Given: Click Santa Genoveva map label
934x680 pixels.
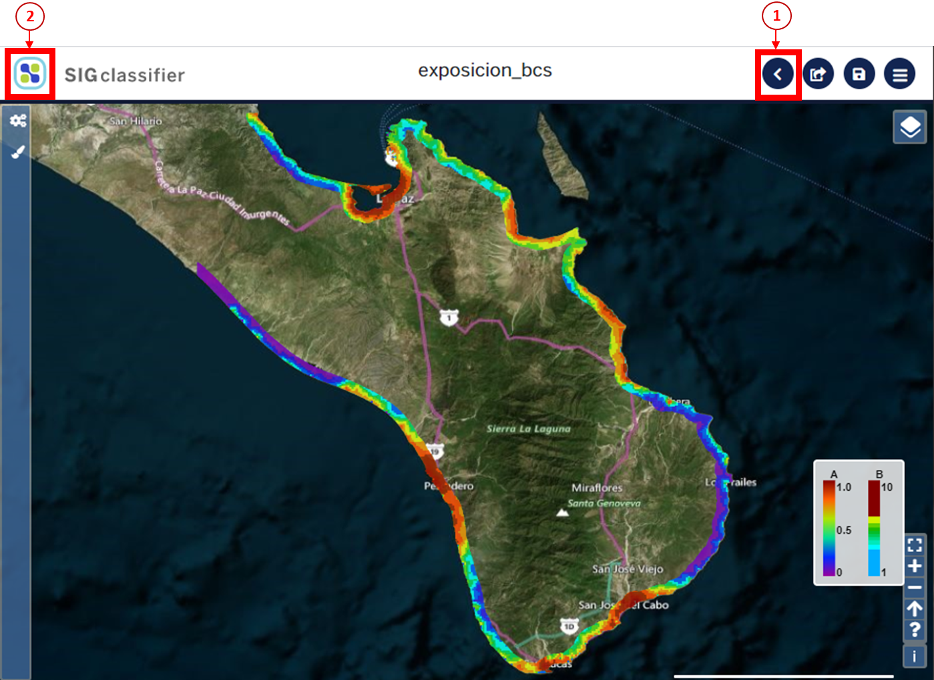Looking at the screenshot, I should [604, 503].
